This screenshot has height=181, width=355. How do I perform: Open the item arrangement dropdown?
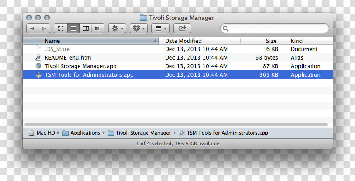(x=160, y=28)
